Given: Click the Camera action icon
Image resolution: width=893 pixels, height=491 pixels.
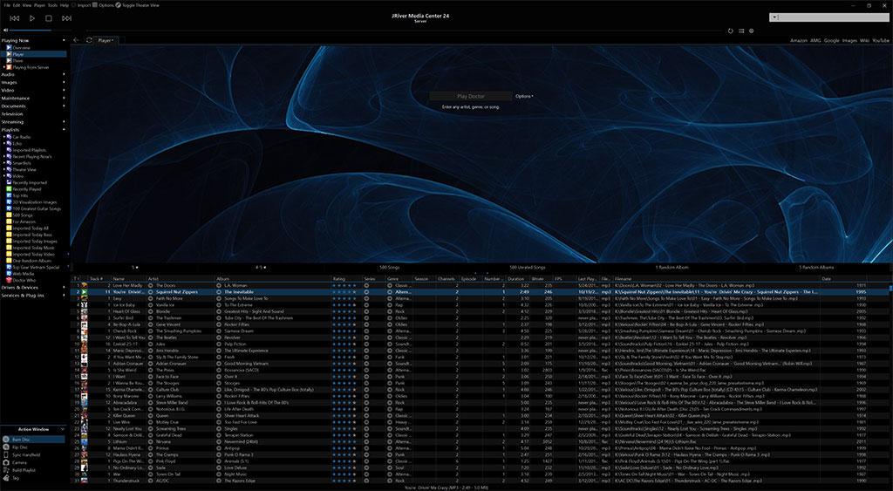Looking at the screenshot, I should click(6, 462).
